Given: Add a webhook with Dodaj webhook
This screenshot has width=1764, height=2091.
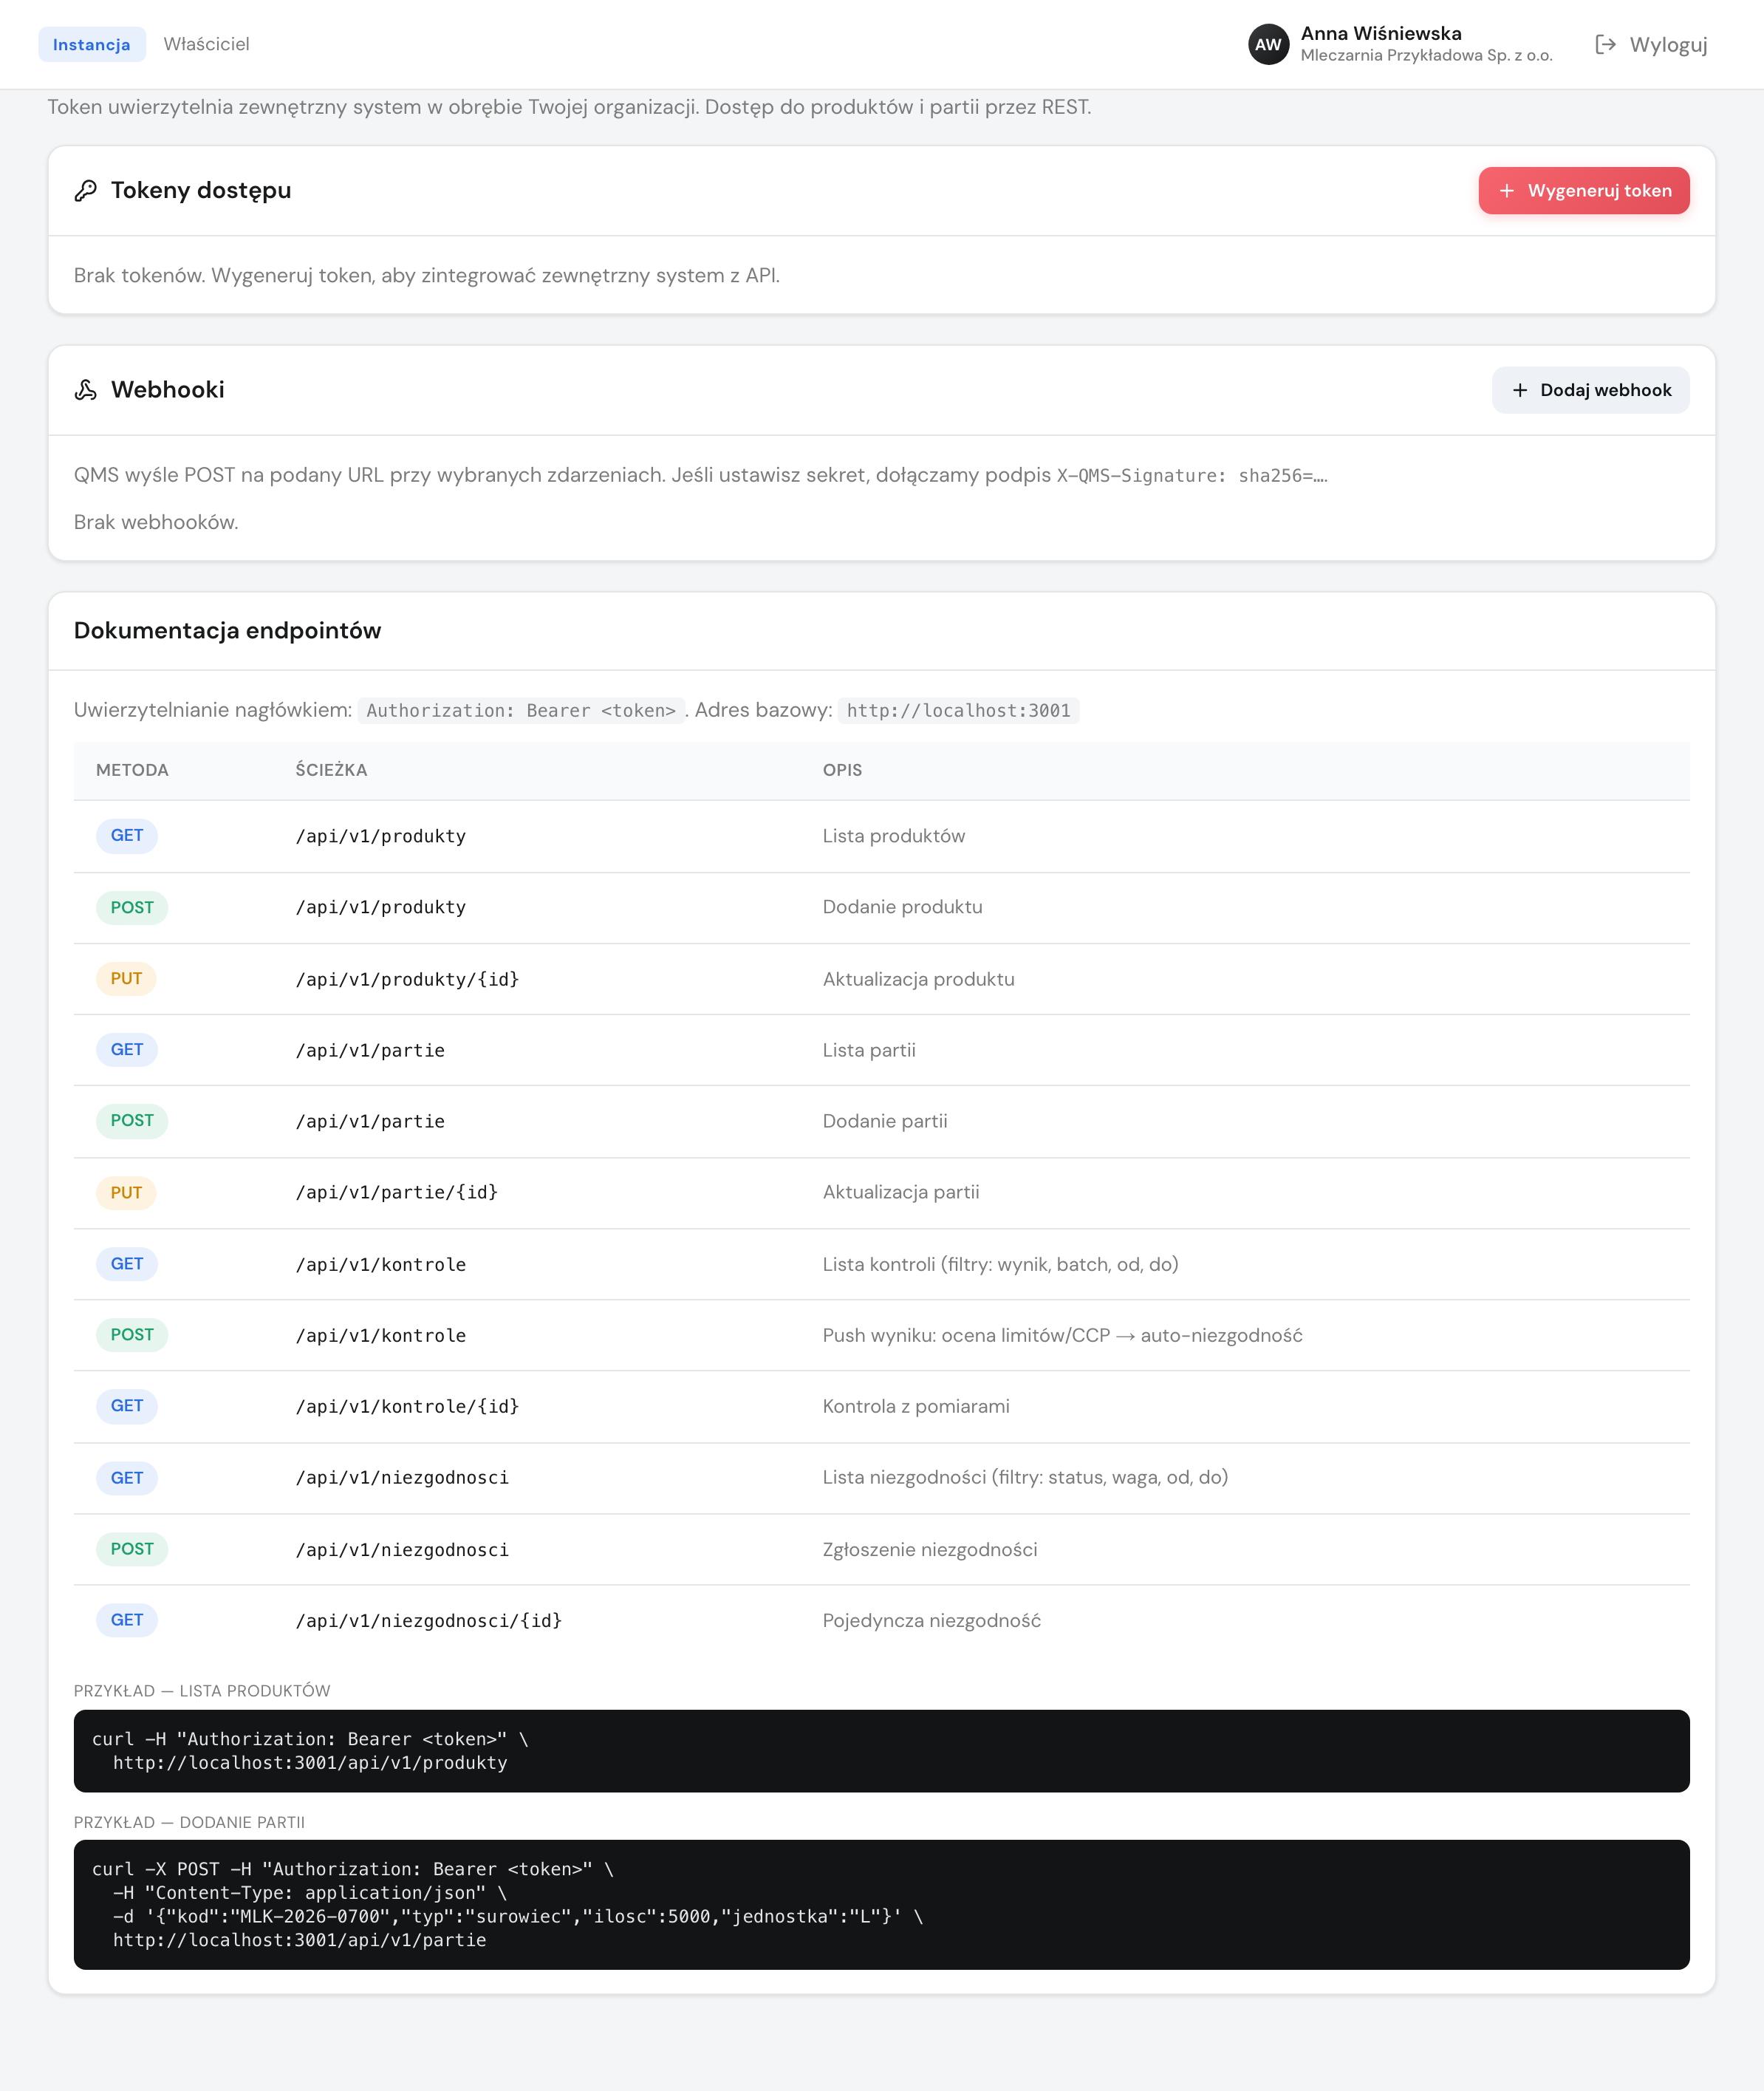Looking at the screenshot, I should (x=1590, y=390).
